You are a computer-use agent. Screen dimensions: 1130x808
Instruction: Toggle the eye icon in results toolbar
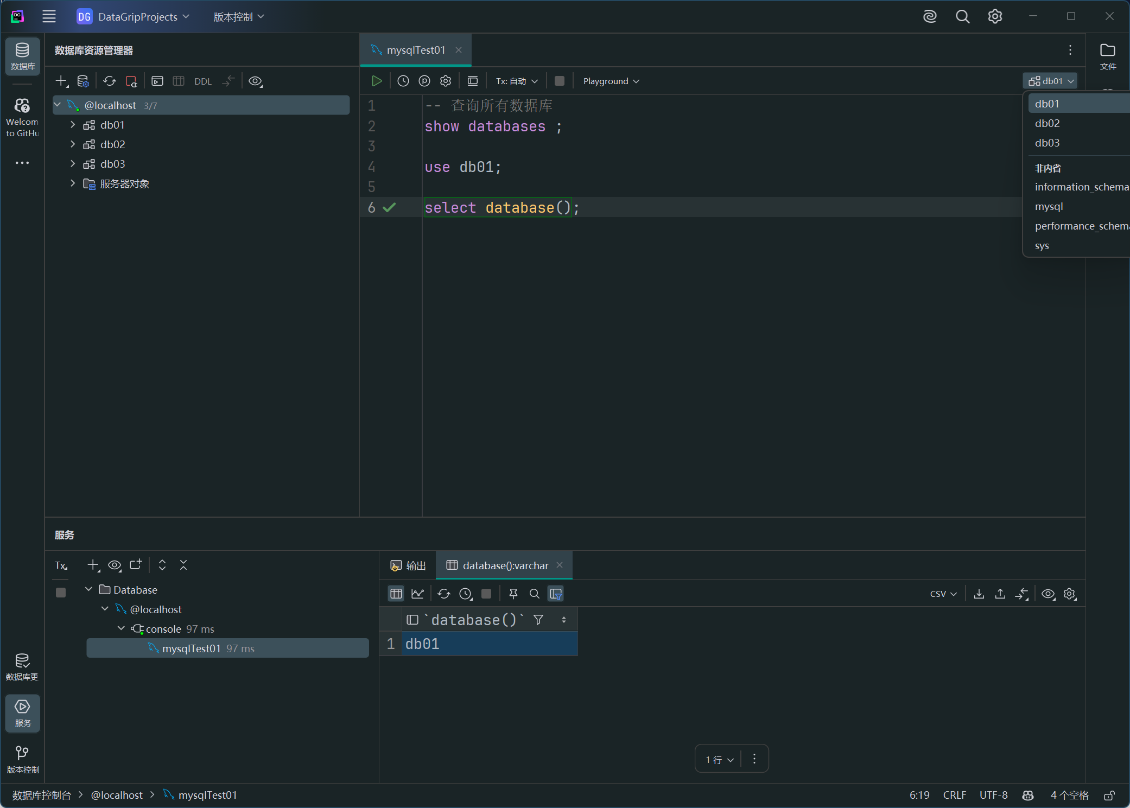[x=1048, y=594]
